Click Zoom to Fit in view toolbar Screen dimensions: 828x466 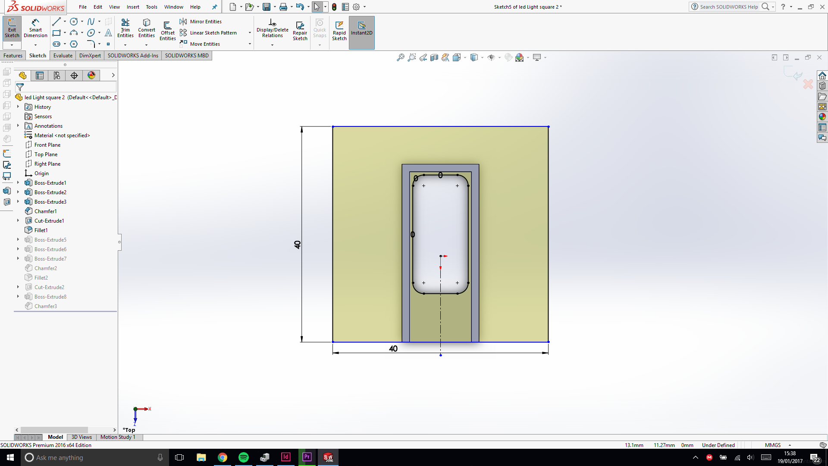[400, 57]
